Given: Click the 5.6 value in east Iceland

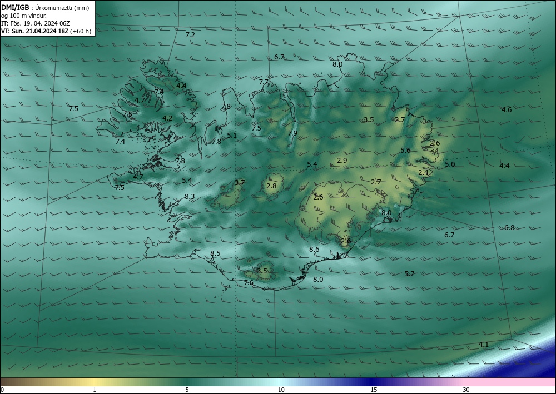Looking at the screenshot, I should (405, 150).
